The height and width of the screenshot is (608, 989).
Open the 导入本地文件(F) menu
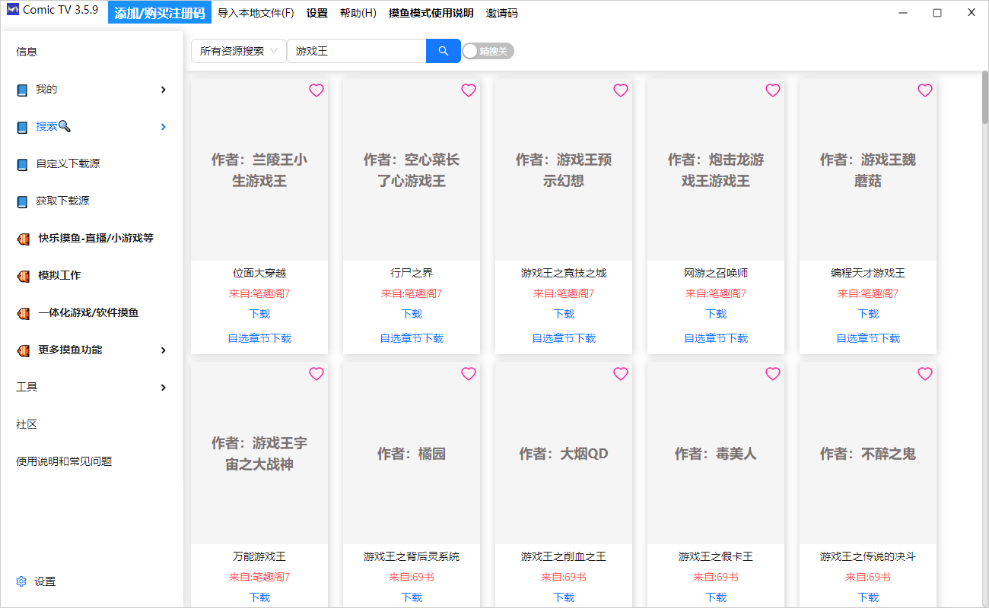(256, 13)
